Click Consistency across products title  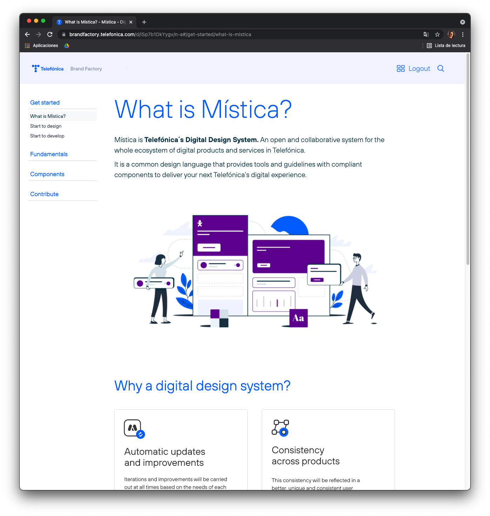click(x=306, y=456)
